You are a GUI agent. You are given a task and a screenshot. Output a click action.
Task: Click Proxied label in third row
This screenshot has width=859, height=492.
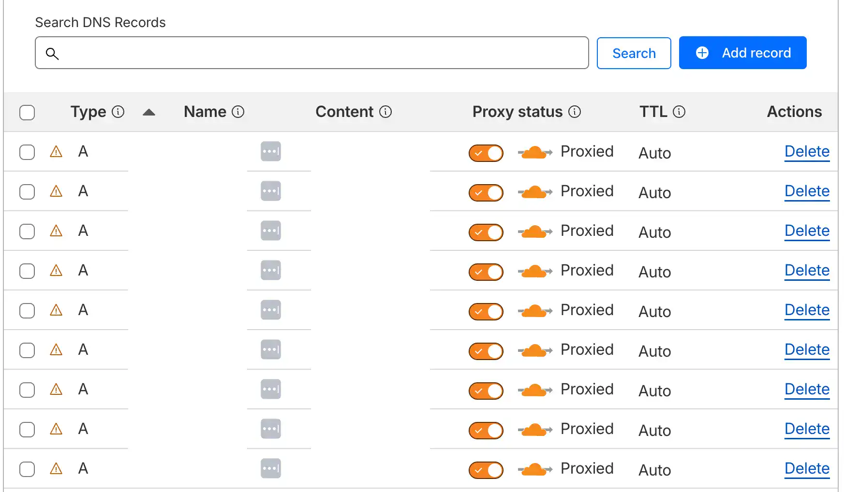587,231
